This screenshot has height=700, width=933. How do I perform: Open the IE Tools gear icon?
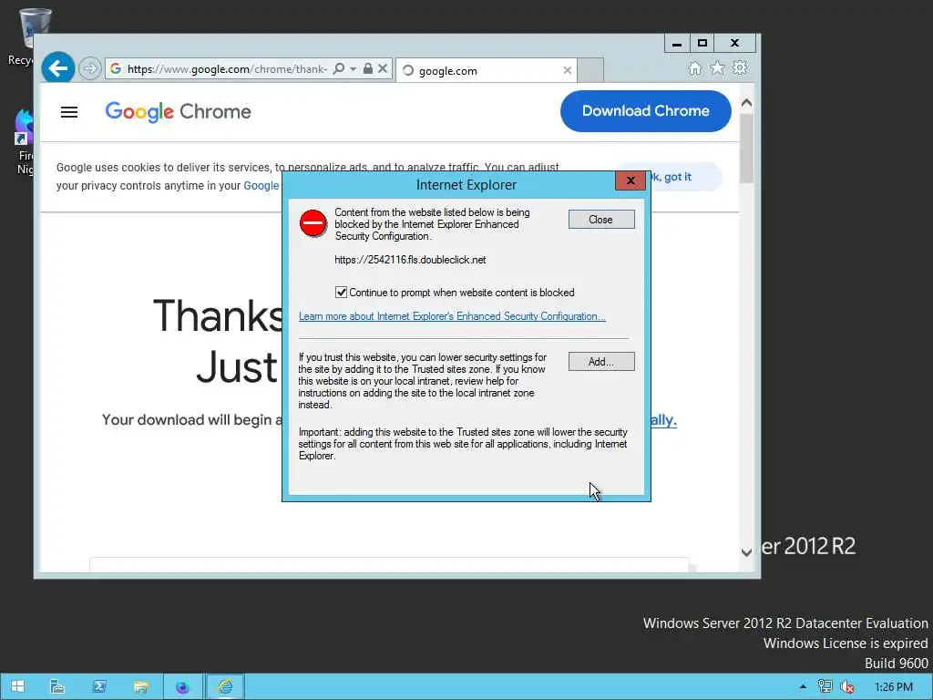740,67
